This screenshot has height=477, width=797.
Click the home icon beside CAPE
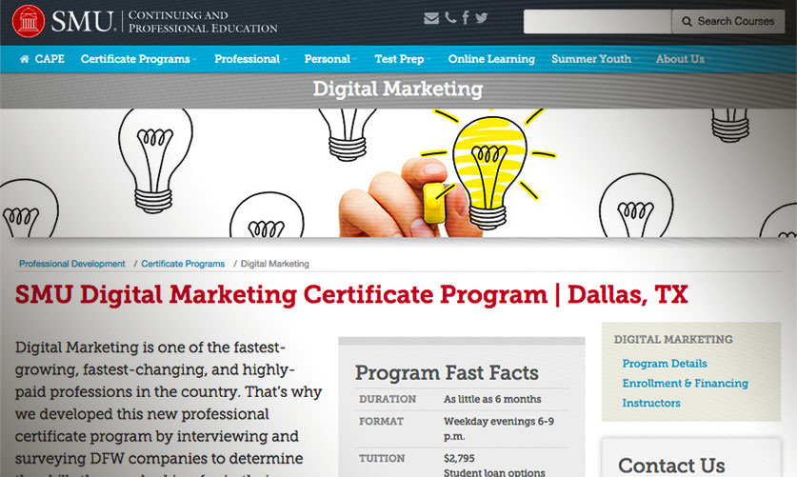(x=24, y=59)
